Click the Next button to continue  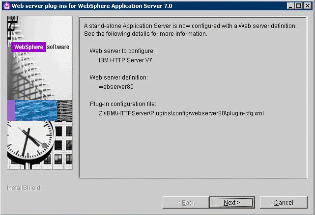coord(232,202)
